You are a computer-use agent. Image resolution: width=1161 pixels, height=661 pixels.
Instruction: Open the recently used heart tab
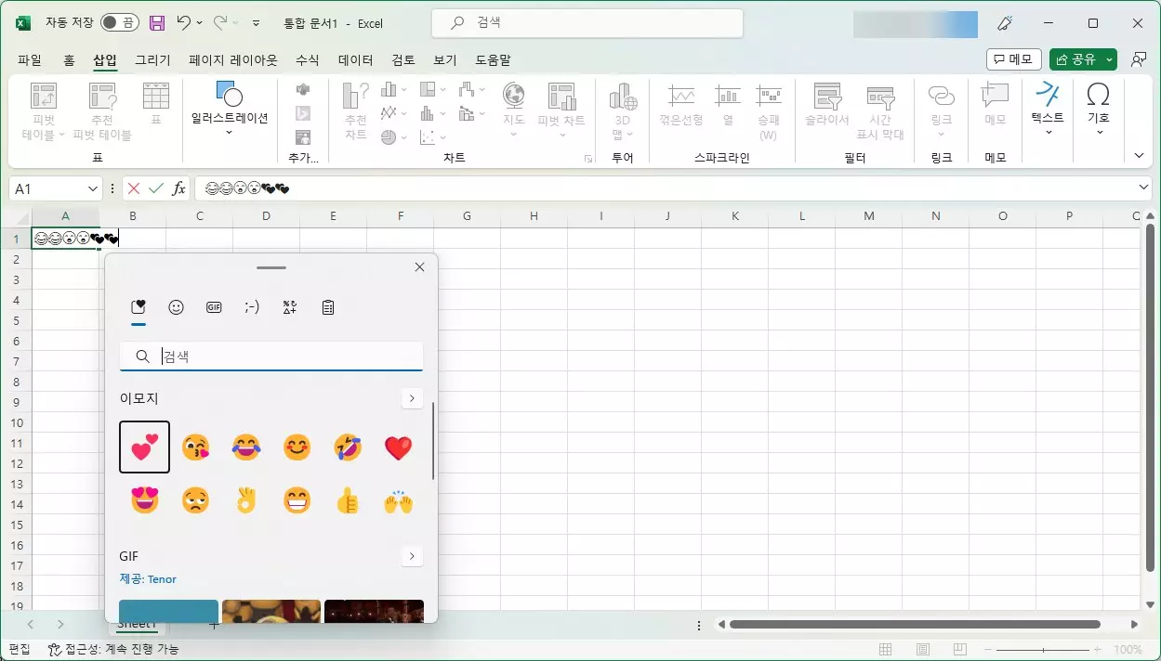click(x=139, y=307)
